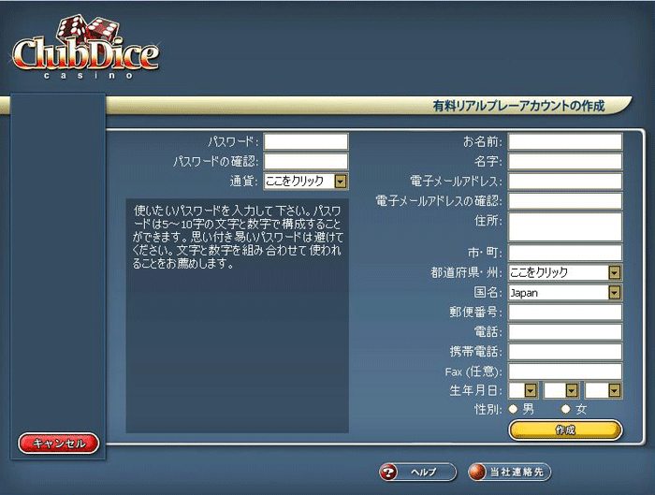The height and width of the screenshot is (495, 655).
Task: Click the red キャンセル cancel button
Action: point(59,444)
